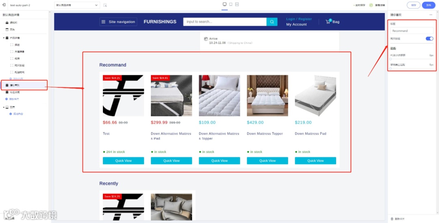This screenshot has height=223, width=439.
Task: Collapse the footer tree section
Action: pos(4,107)
